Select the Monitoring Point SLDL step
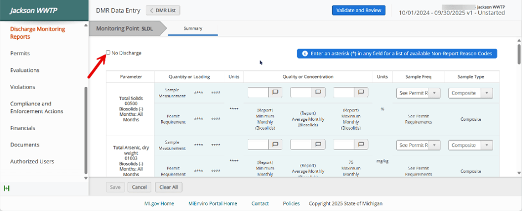The image size is (522, 211). pyautogui.click(x=127, y=29)
